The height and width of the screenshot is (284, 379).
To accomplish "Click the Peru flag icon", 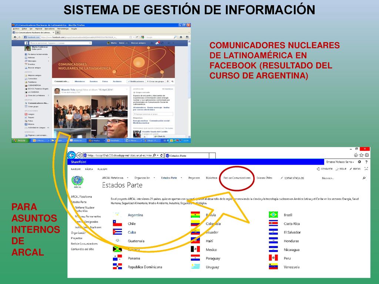I will coord(274,258).
